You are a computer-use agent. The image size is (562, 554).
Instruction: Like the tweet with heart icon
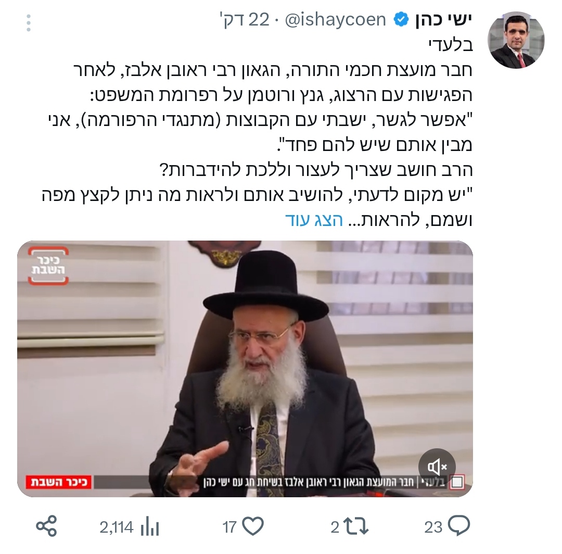(253, 526)
